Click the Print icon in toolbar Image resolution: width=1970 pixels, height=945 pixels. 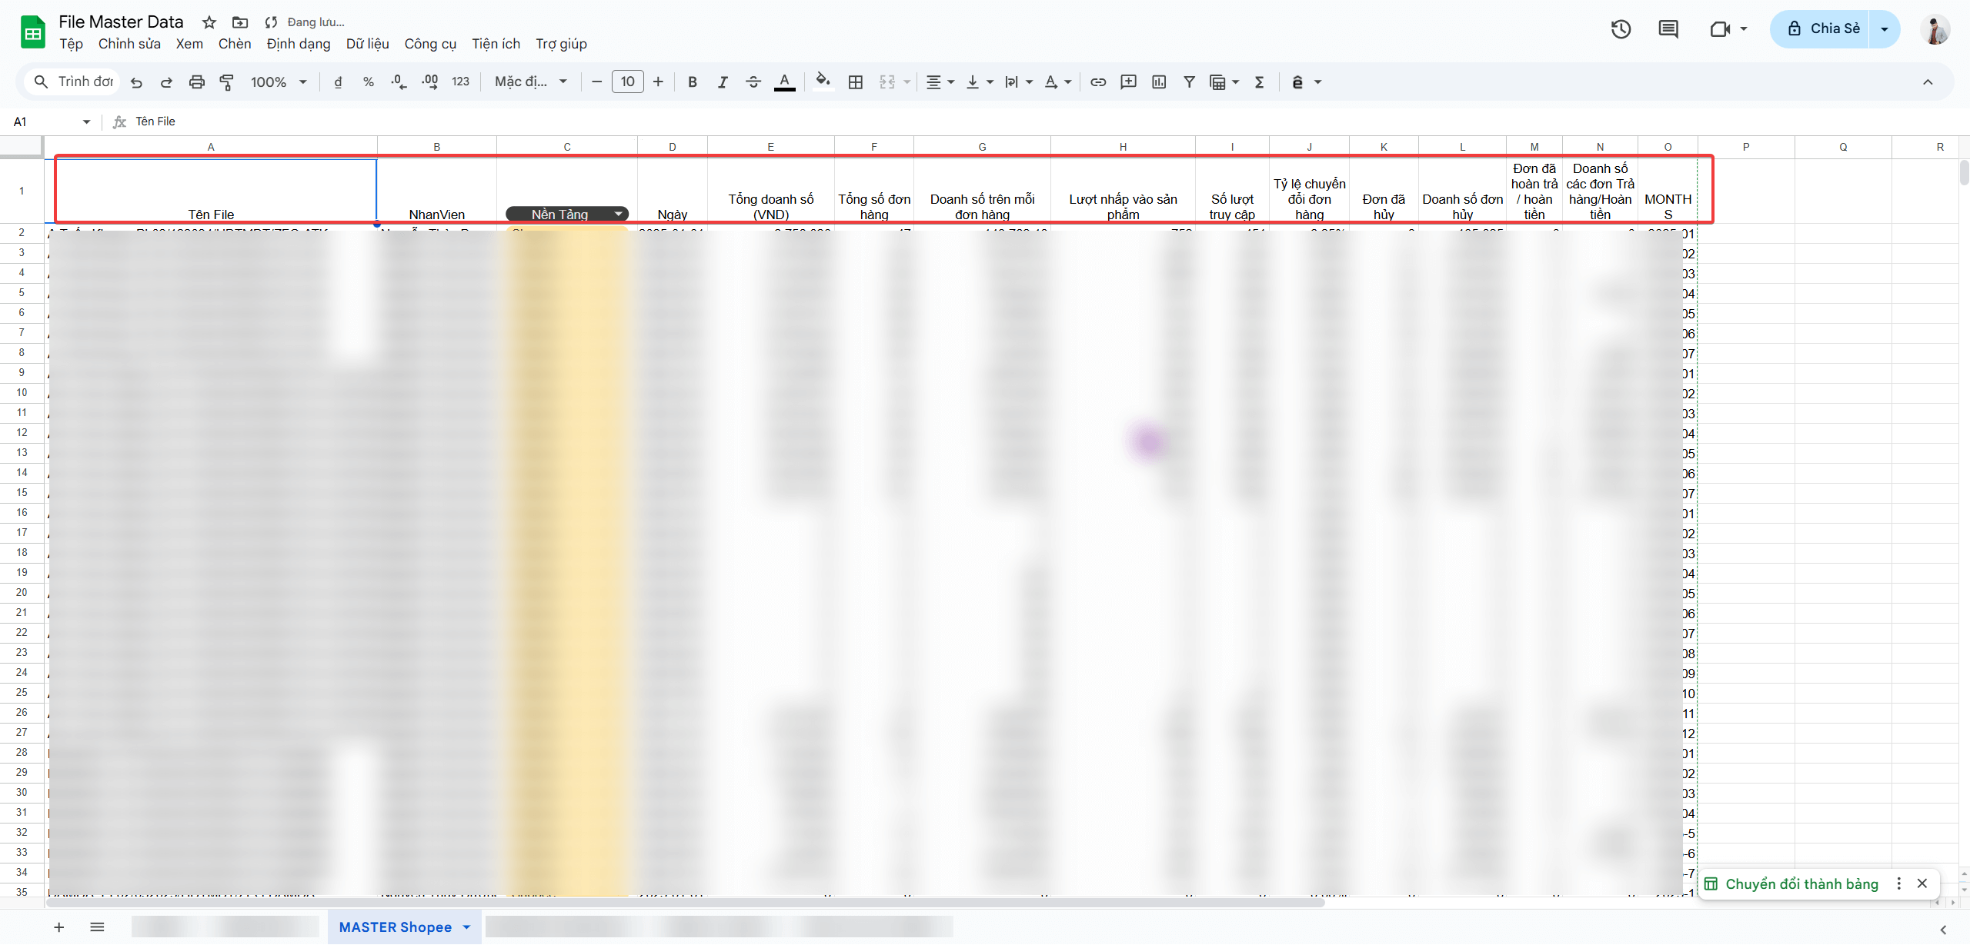tap(197, 82)
